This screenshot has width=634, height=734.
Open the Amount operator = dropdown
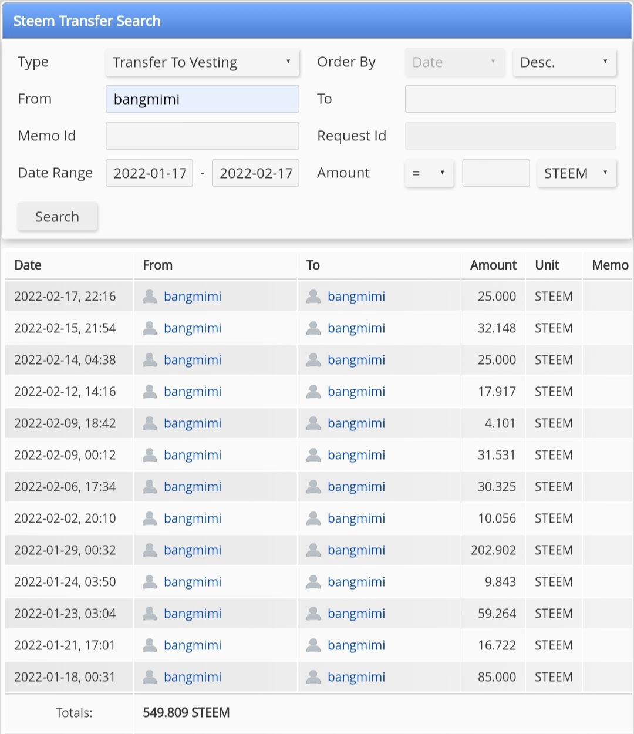tap(429, 173)
